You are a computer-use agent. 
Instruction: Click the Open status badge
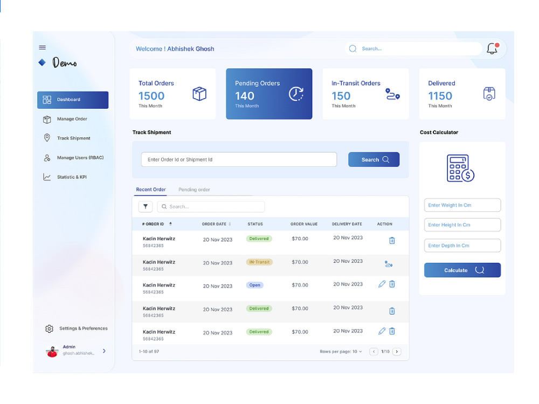[255, 285]
